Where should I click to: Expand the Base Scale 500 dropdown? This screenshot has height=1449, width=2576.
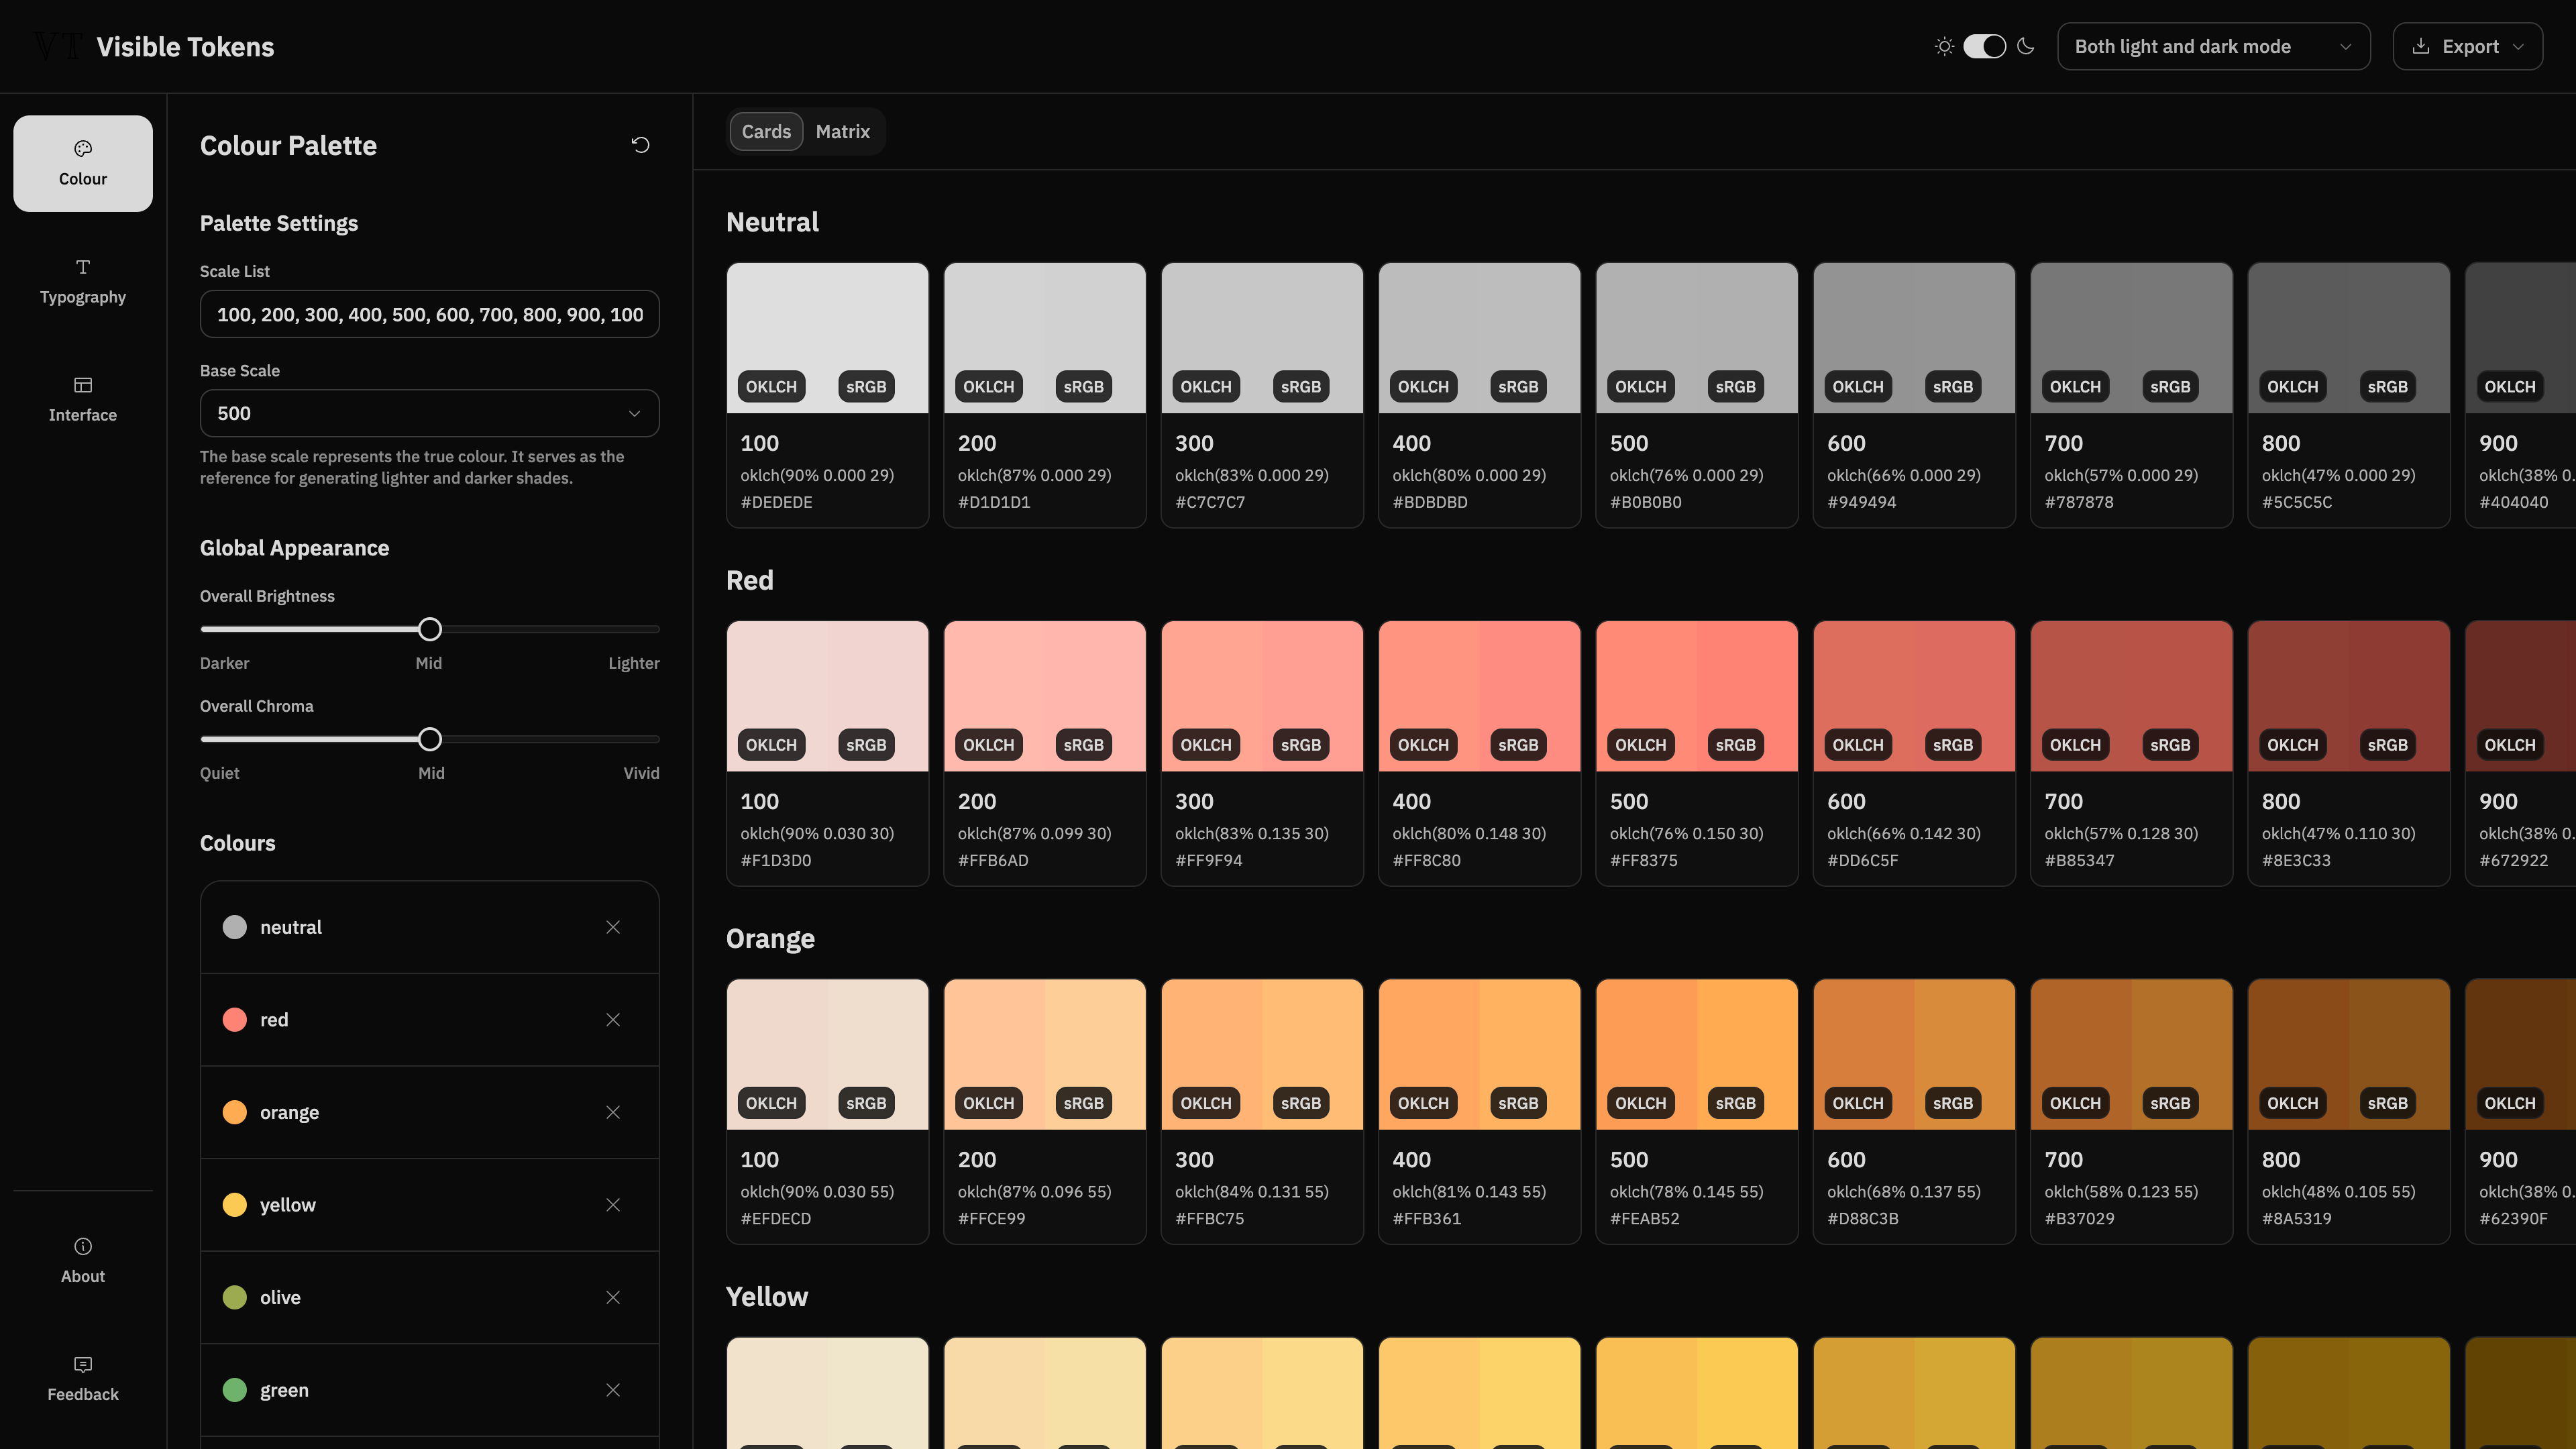coord(429,413)
